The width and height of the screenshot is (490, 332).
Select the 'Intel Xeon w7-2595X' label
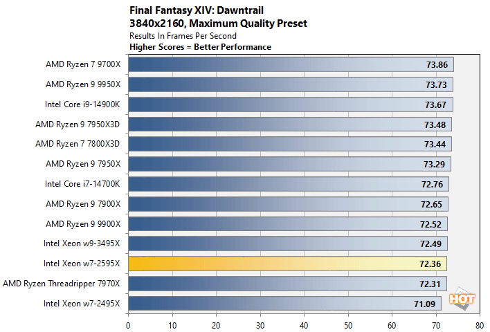82,264
